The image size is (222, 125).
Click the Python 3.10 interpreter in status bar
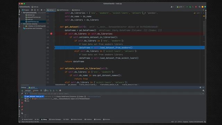point(196,122)
